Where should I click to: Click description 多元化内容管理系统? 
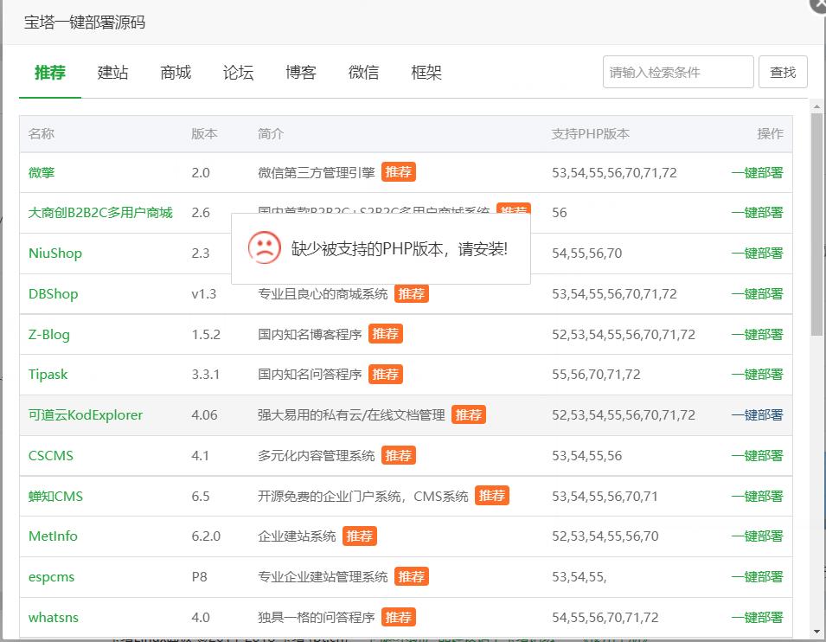pos(316,455)
